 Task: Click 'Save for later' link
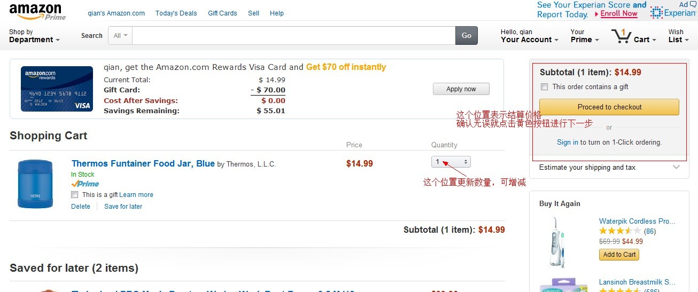[123, 207]
